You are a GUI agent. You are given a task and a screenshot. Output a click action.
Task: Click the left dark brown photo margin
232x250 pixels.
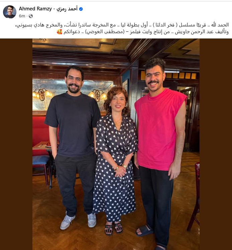click(16, 144)
